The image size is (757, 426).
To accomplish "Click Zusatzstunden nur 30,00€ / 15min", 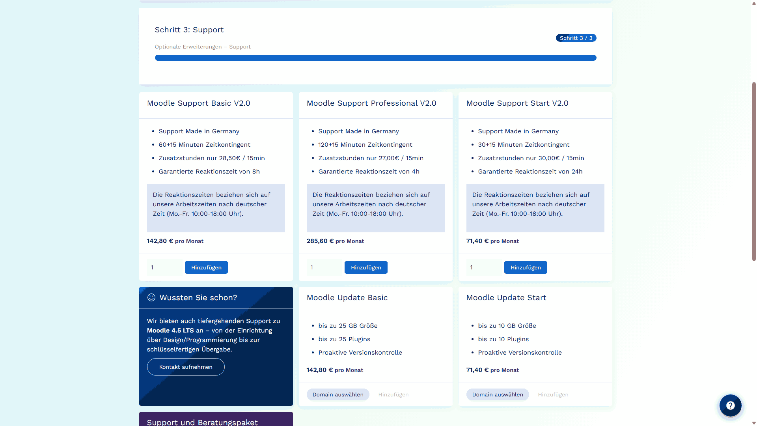I will tap(531, 158).
